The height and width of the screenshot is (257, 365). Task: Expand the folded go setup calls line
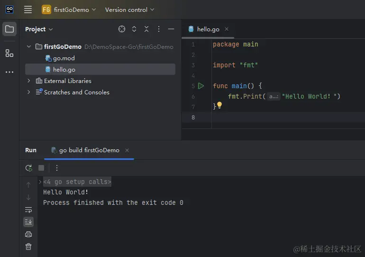pyautogui.click(x=40, y=182)
